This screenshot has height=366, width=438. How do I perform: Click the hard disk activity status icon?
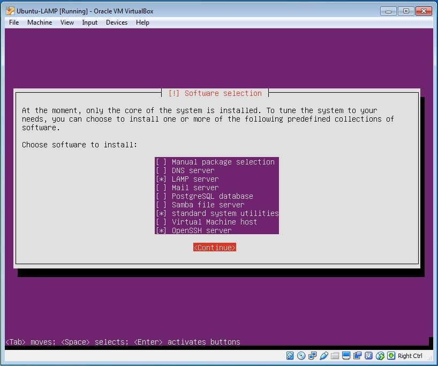[290, 356]
